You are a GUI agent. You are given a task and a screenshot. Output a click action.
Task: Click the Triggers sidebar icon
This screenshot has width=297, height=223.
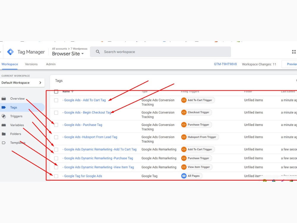(4, 116)
